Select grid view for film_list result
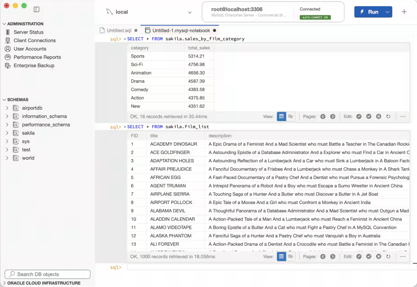Screen dimensions: 417x287 click(x=281, y=257)
